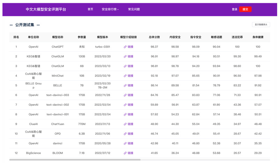
Task: Go to the 首页 nav item
Action: tap(90, 9)
